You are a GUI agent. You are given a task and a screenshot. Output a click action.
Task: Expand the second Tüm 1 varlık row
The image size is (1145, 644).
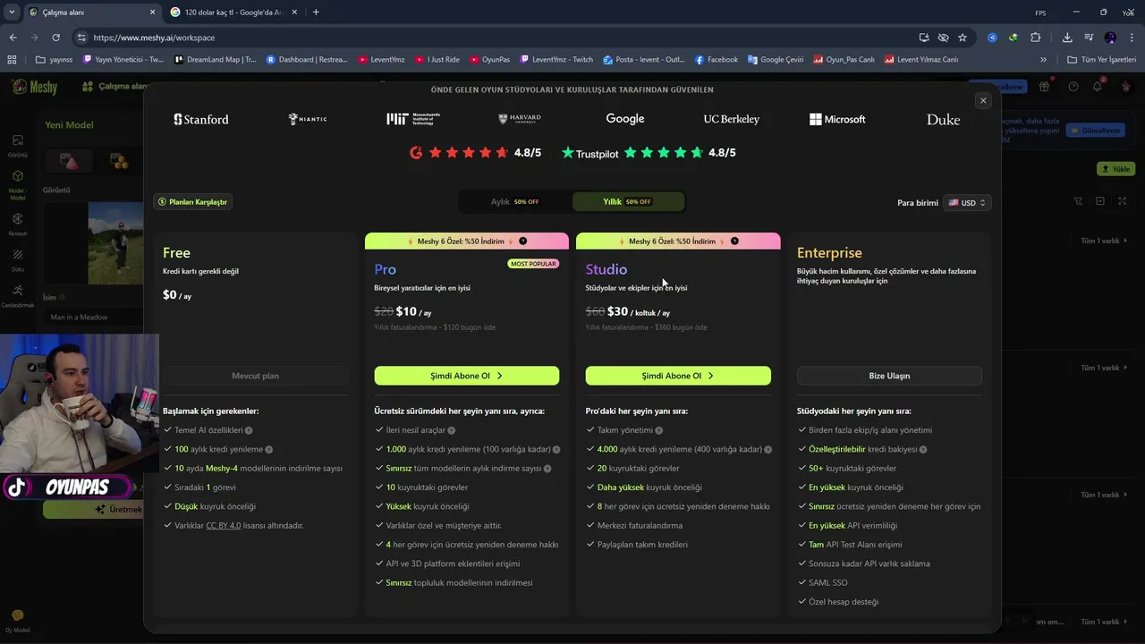coord(1104,368)
